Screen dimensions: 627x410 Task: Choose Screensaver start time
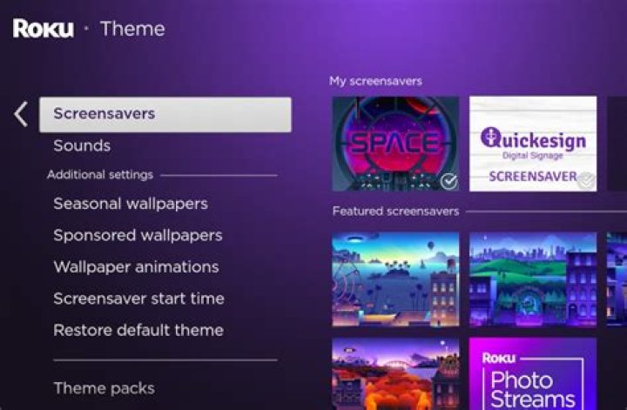tap(138, 299)
